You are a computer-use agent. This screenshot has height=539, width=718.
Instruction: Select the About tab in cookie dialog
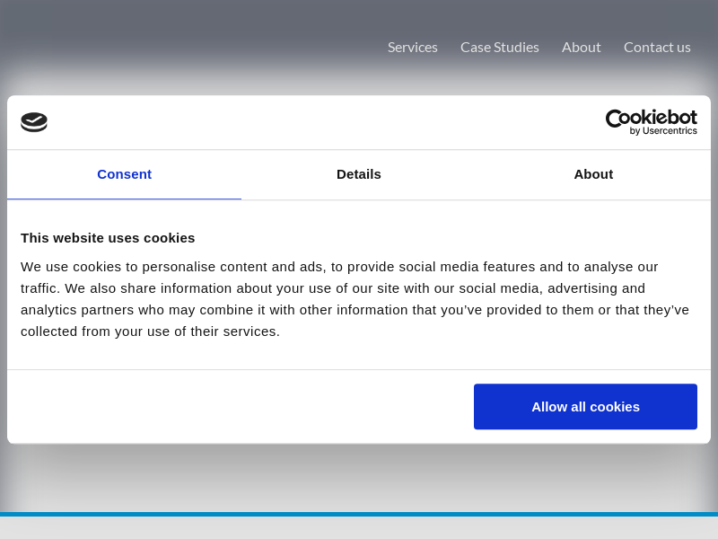[x=593, y=174]
